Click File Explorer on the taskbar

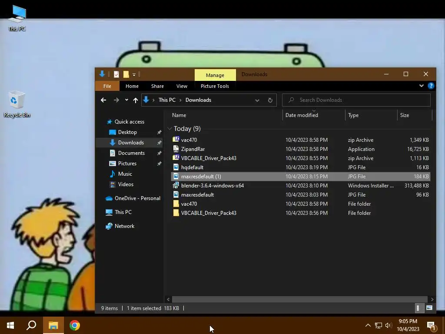[53, 325]
